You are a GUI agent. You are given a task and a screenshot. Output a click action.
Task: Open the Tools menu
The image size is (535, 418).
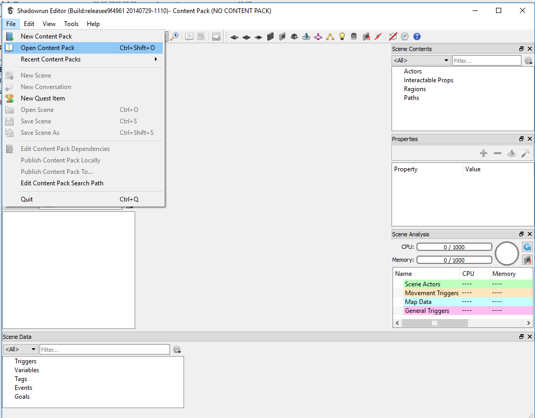pyautogui.click(x=71, y=24)
